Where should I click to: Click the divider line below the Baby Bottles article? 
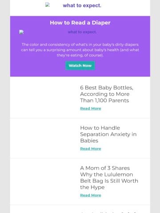[80, 118]
